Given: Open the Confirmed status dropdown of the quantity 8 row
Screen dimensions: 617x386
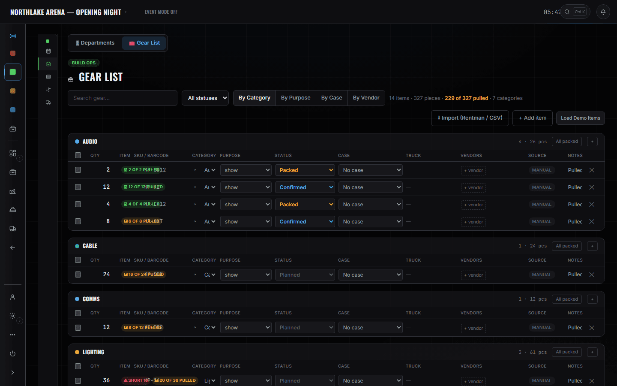Looking at the screenshot, I should [x=305, y=222].
